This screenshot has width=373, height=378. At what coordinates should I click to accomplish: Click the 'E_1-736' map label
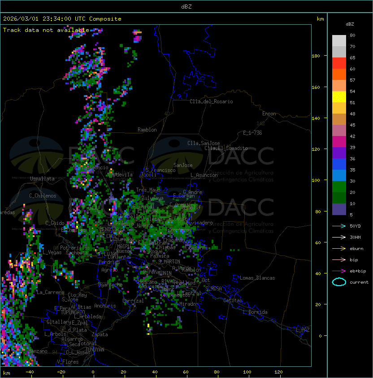pyautogui.click(x=252, y=133)
